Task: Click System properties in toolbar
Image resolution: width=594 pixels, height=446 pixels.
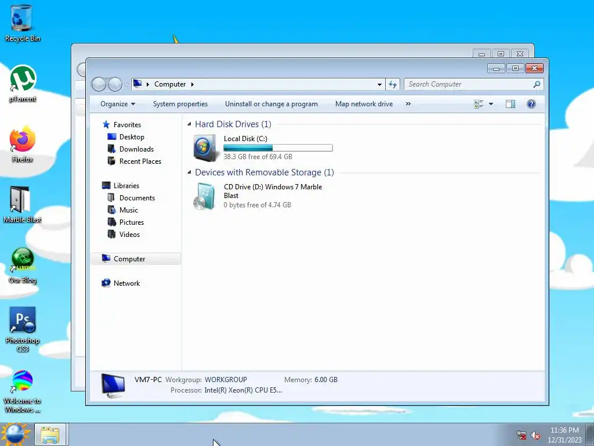Action: [180, 104]
